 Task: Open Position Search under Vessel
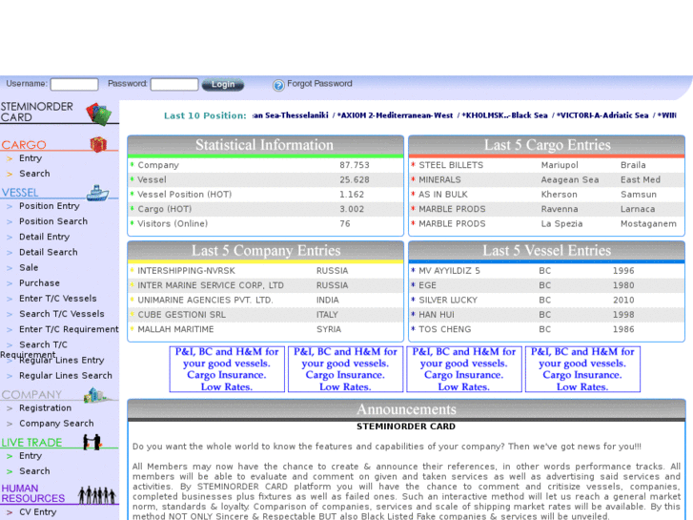53,221
